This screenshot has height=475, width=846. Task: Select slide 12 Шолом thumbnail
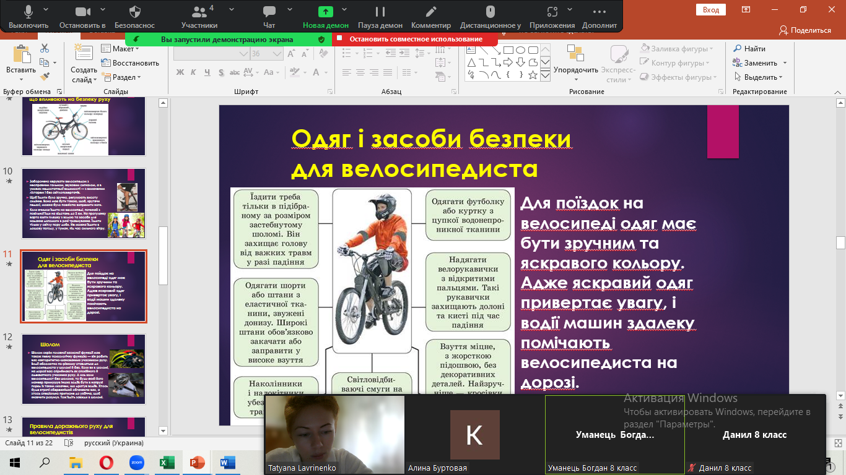(84, 369)
